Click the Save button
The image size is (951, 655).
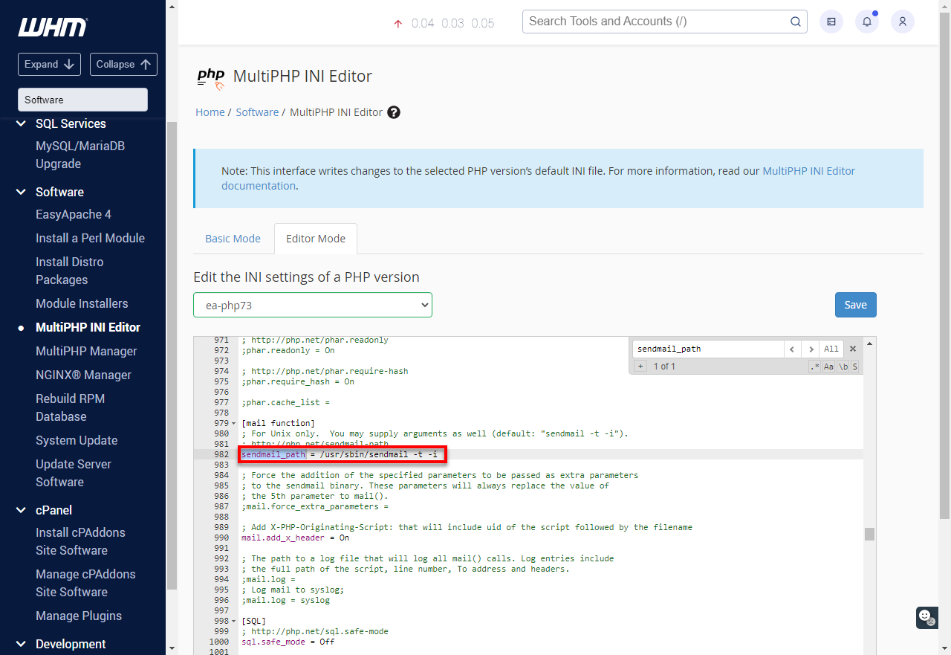tap(855, 304)
